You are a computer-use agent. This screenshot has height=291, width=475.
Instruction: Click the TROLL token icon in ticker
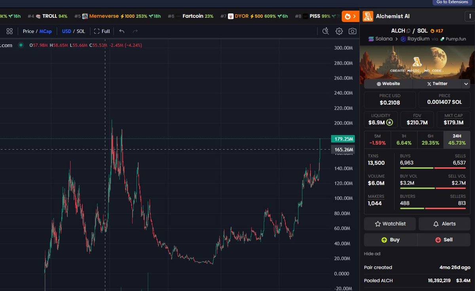[x=38, y=16]
